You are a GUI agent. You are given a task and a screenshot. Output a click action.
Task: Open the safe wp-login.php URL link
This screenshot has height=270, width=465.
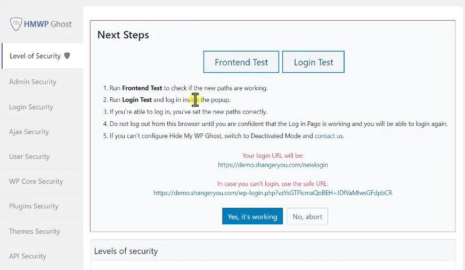coord(273,193)
